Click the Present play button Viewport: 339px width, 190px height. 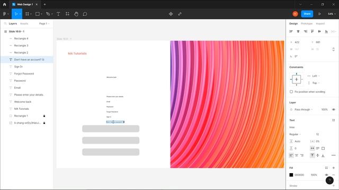click(x=319, y=14)
